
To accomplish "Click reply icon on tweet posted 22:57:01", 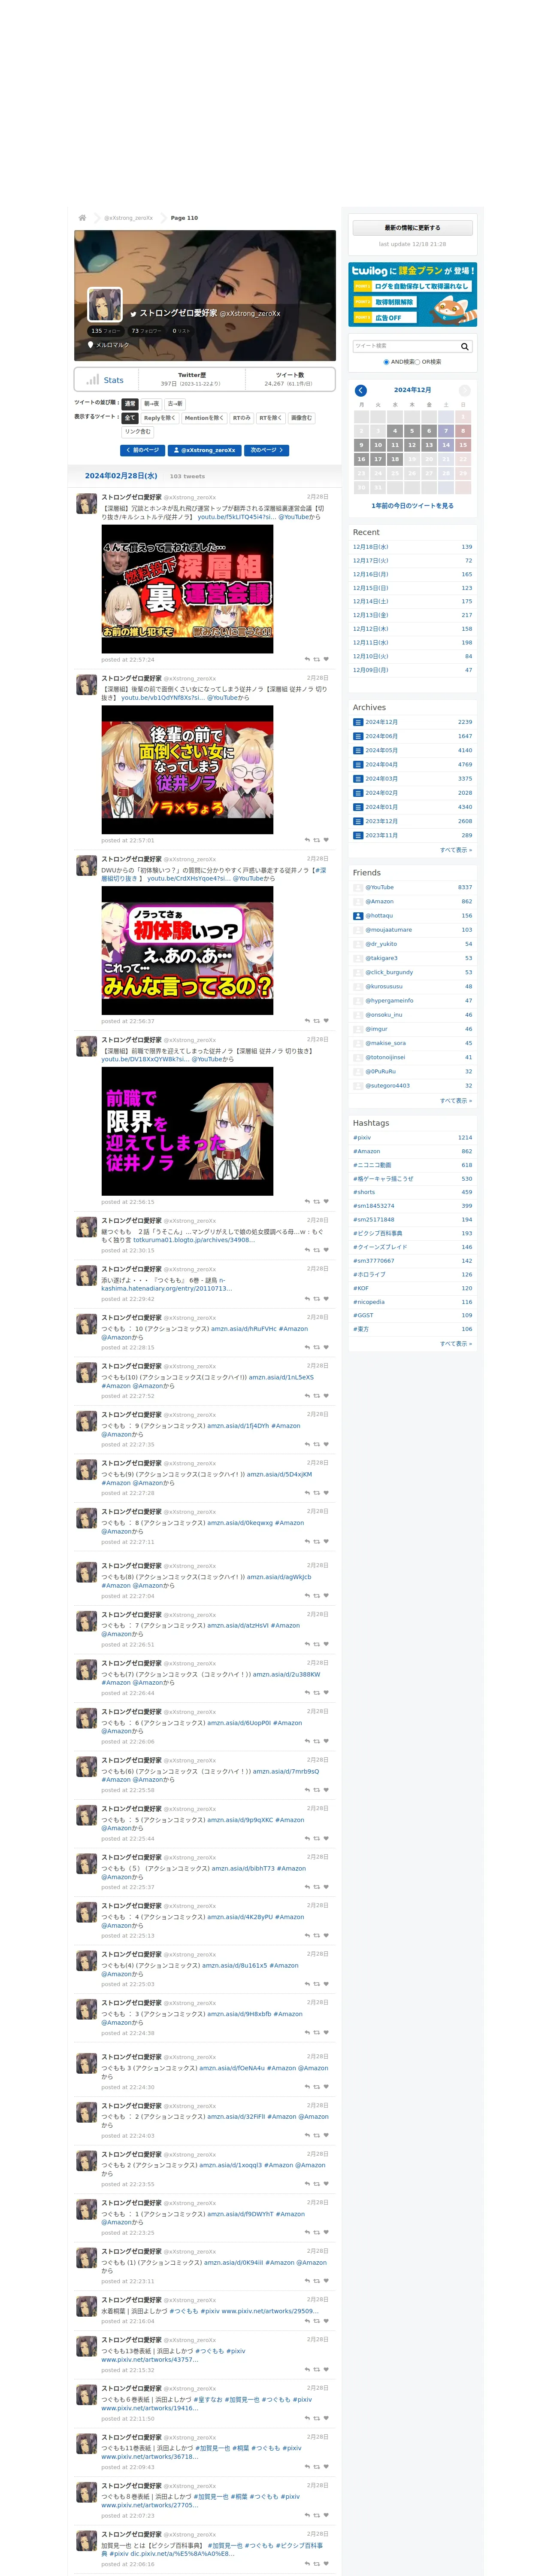I will click(x=307, y=840).
